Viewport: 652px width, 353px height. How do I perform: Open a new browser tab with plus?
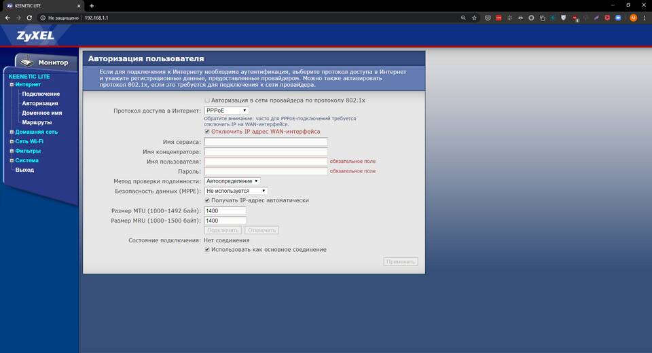tap(92, 5)
